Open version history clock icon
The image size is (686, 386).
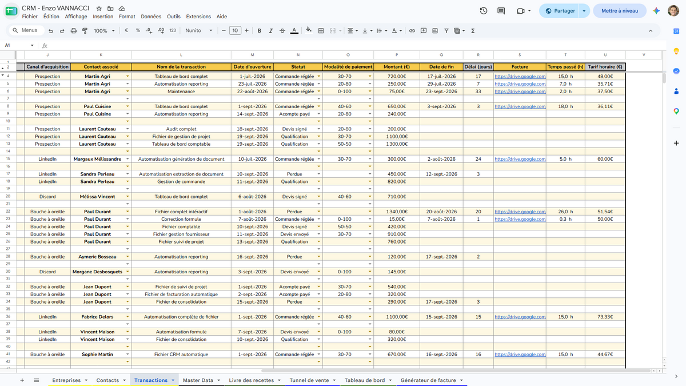pos(484,11)
